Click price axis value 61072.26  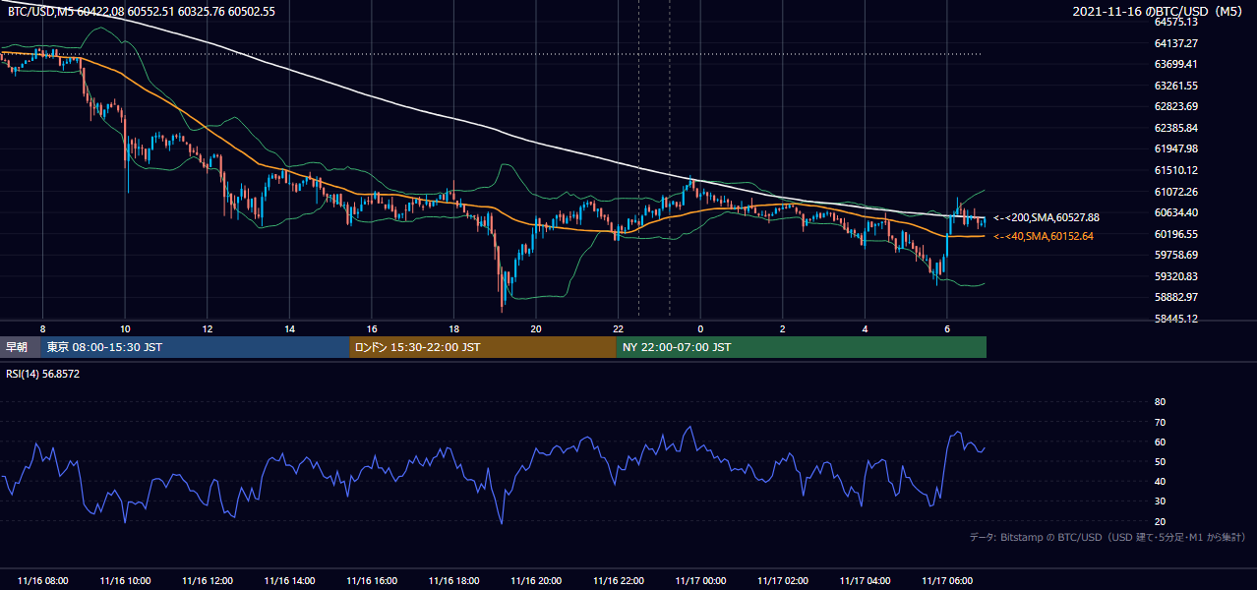tap(1175, 192)
